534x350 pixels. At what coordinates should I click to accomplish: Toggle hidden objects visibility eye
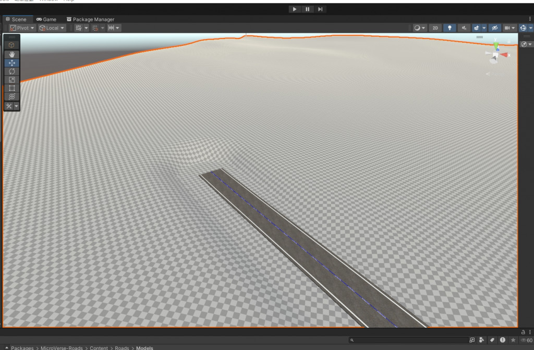[x=495, y=28]
